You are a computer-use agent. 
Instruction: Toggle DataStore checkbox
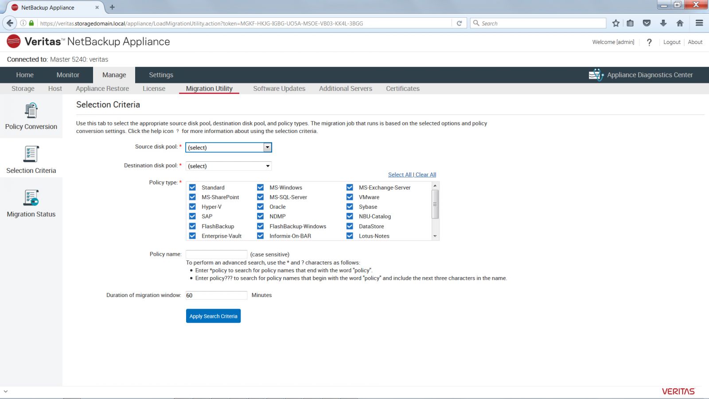coord(350,226)
